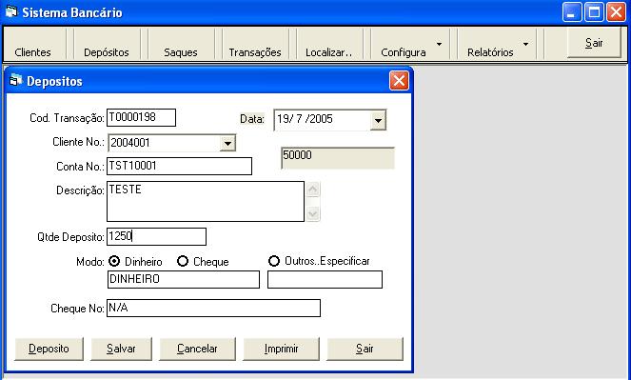Close the Depositos window
Viewport: 631px width, 380px height.
tap(399, 81)
